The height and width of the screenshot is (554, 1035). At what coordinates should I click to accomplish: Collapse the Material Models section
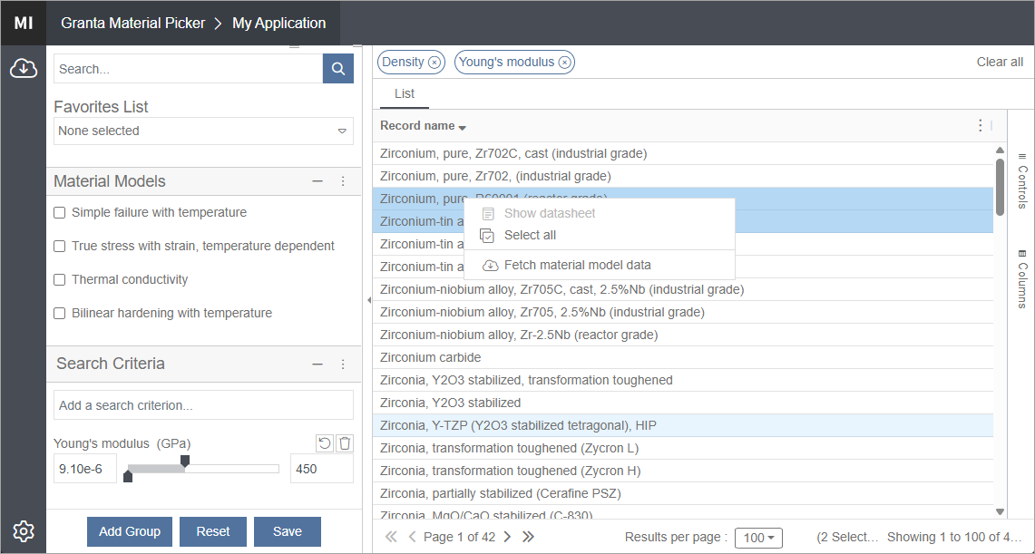pos(317,180)
